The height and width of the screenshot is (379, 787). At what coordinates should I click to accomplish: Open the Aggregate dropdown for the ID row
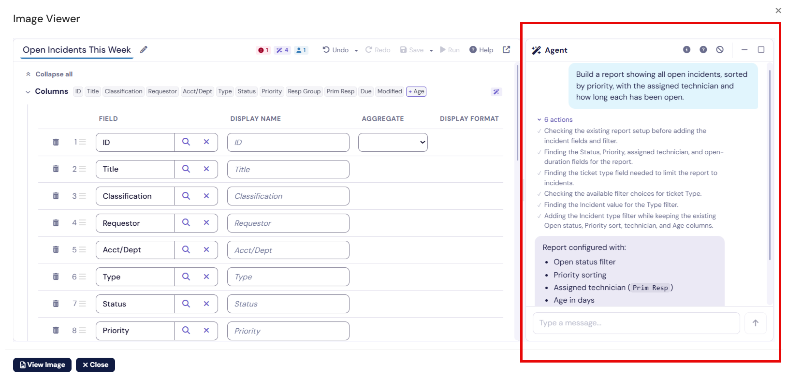[393, 142]
